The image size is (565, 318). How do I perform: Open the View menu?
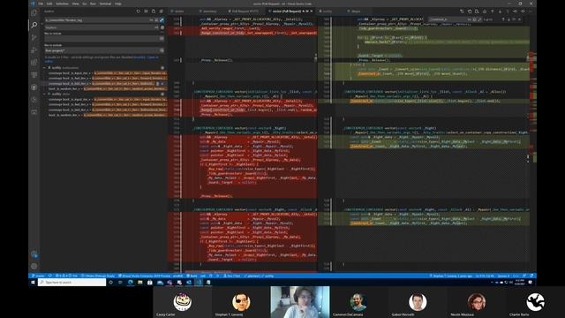tap(75, 4)
